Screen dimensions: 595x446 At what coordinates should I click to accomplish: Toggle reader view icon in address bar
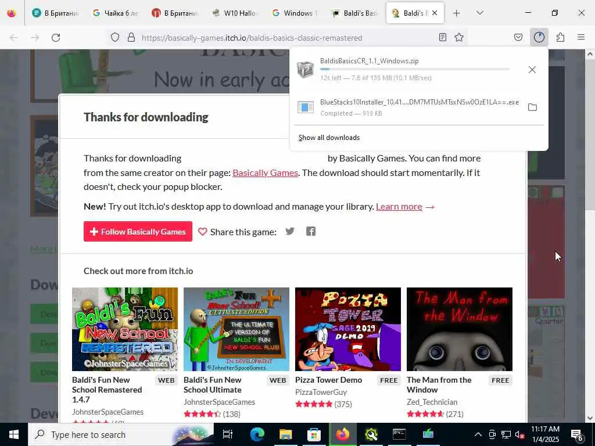coord(442,37)
